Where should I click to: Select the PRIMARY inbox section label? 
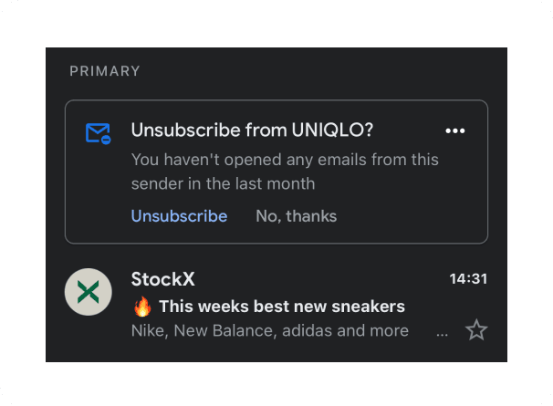(x=105, y=71)
